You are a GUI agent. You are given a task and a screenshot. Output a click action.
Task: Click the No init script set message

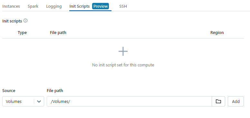click(x=123, y=65)
